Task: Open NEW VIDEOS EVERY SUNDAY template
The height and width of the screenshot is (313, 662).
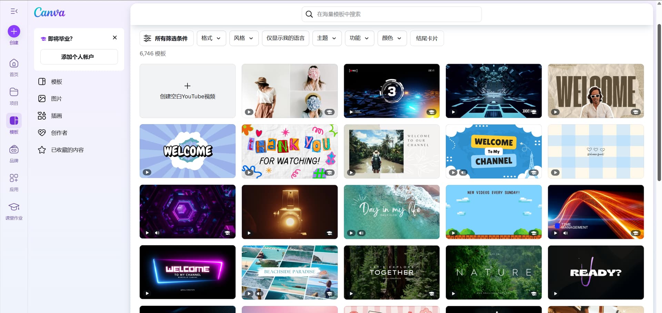Action: point(494,212)
